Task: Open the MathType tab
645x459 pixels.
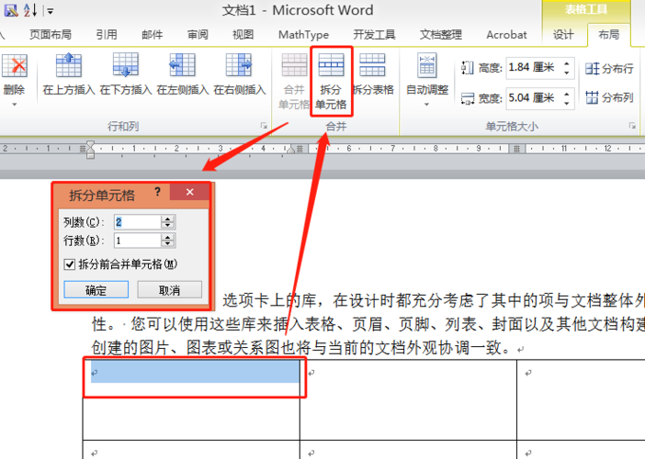Action: coord(303,35)
